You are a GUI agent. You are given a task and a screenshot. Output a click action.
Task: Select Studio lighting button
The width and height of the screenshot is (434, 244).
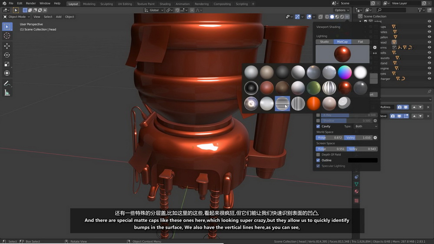point(324,42)
